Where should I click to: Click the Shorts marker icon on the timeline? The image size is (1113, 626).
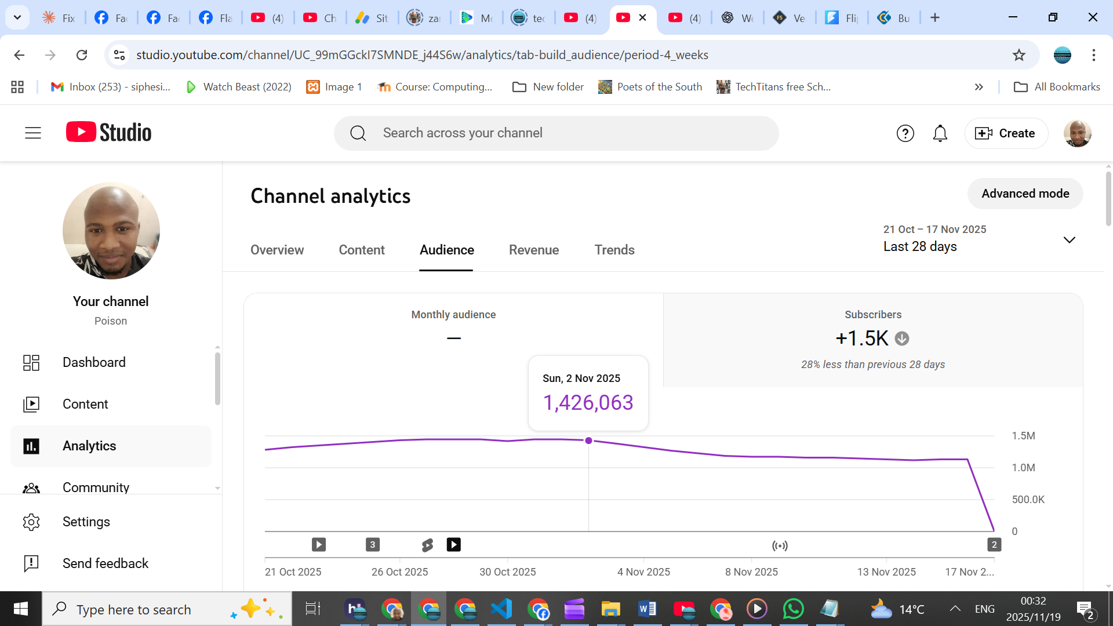tap(427, 545)
